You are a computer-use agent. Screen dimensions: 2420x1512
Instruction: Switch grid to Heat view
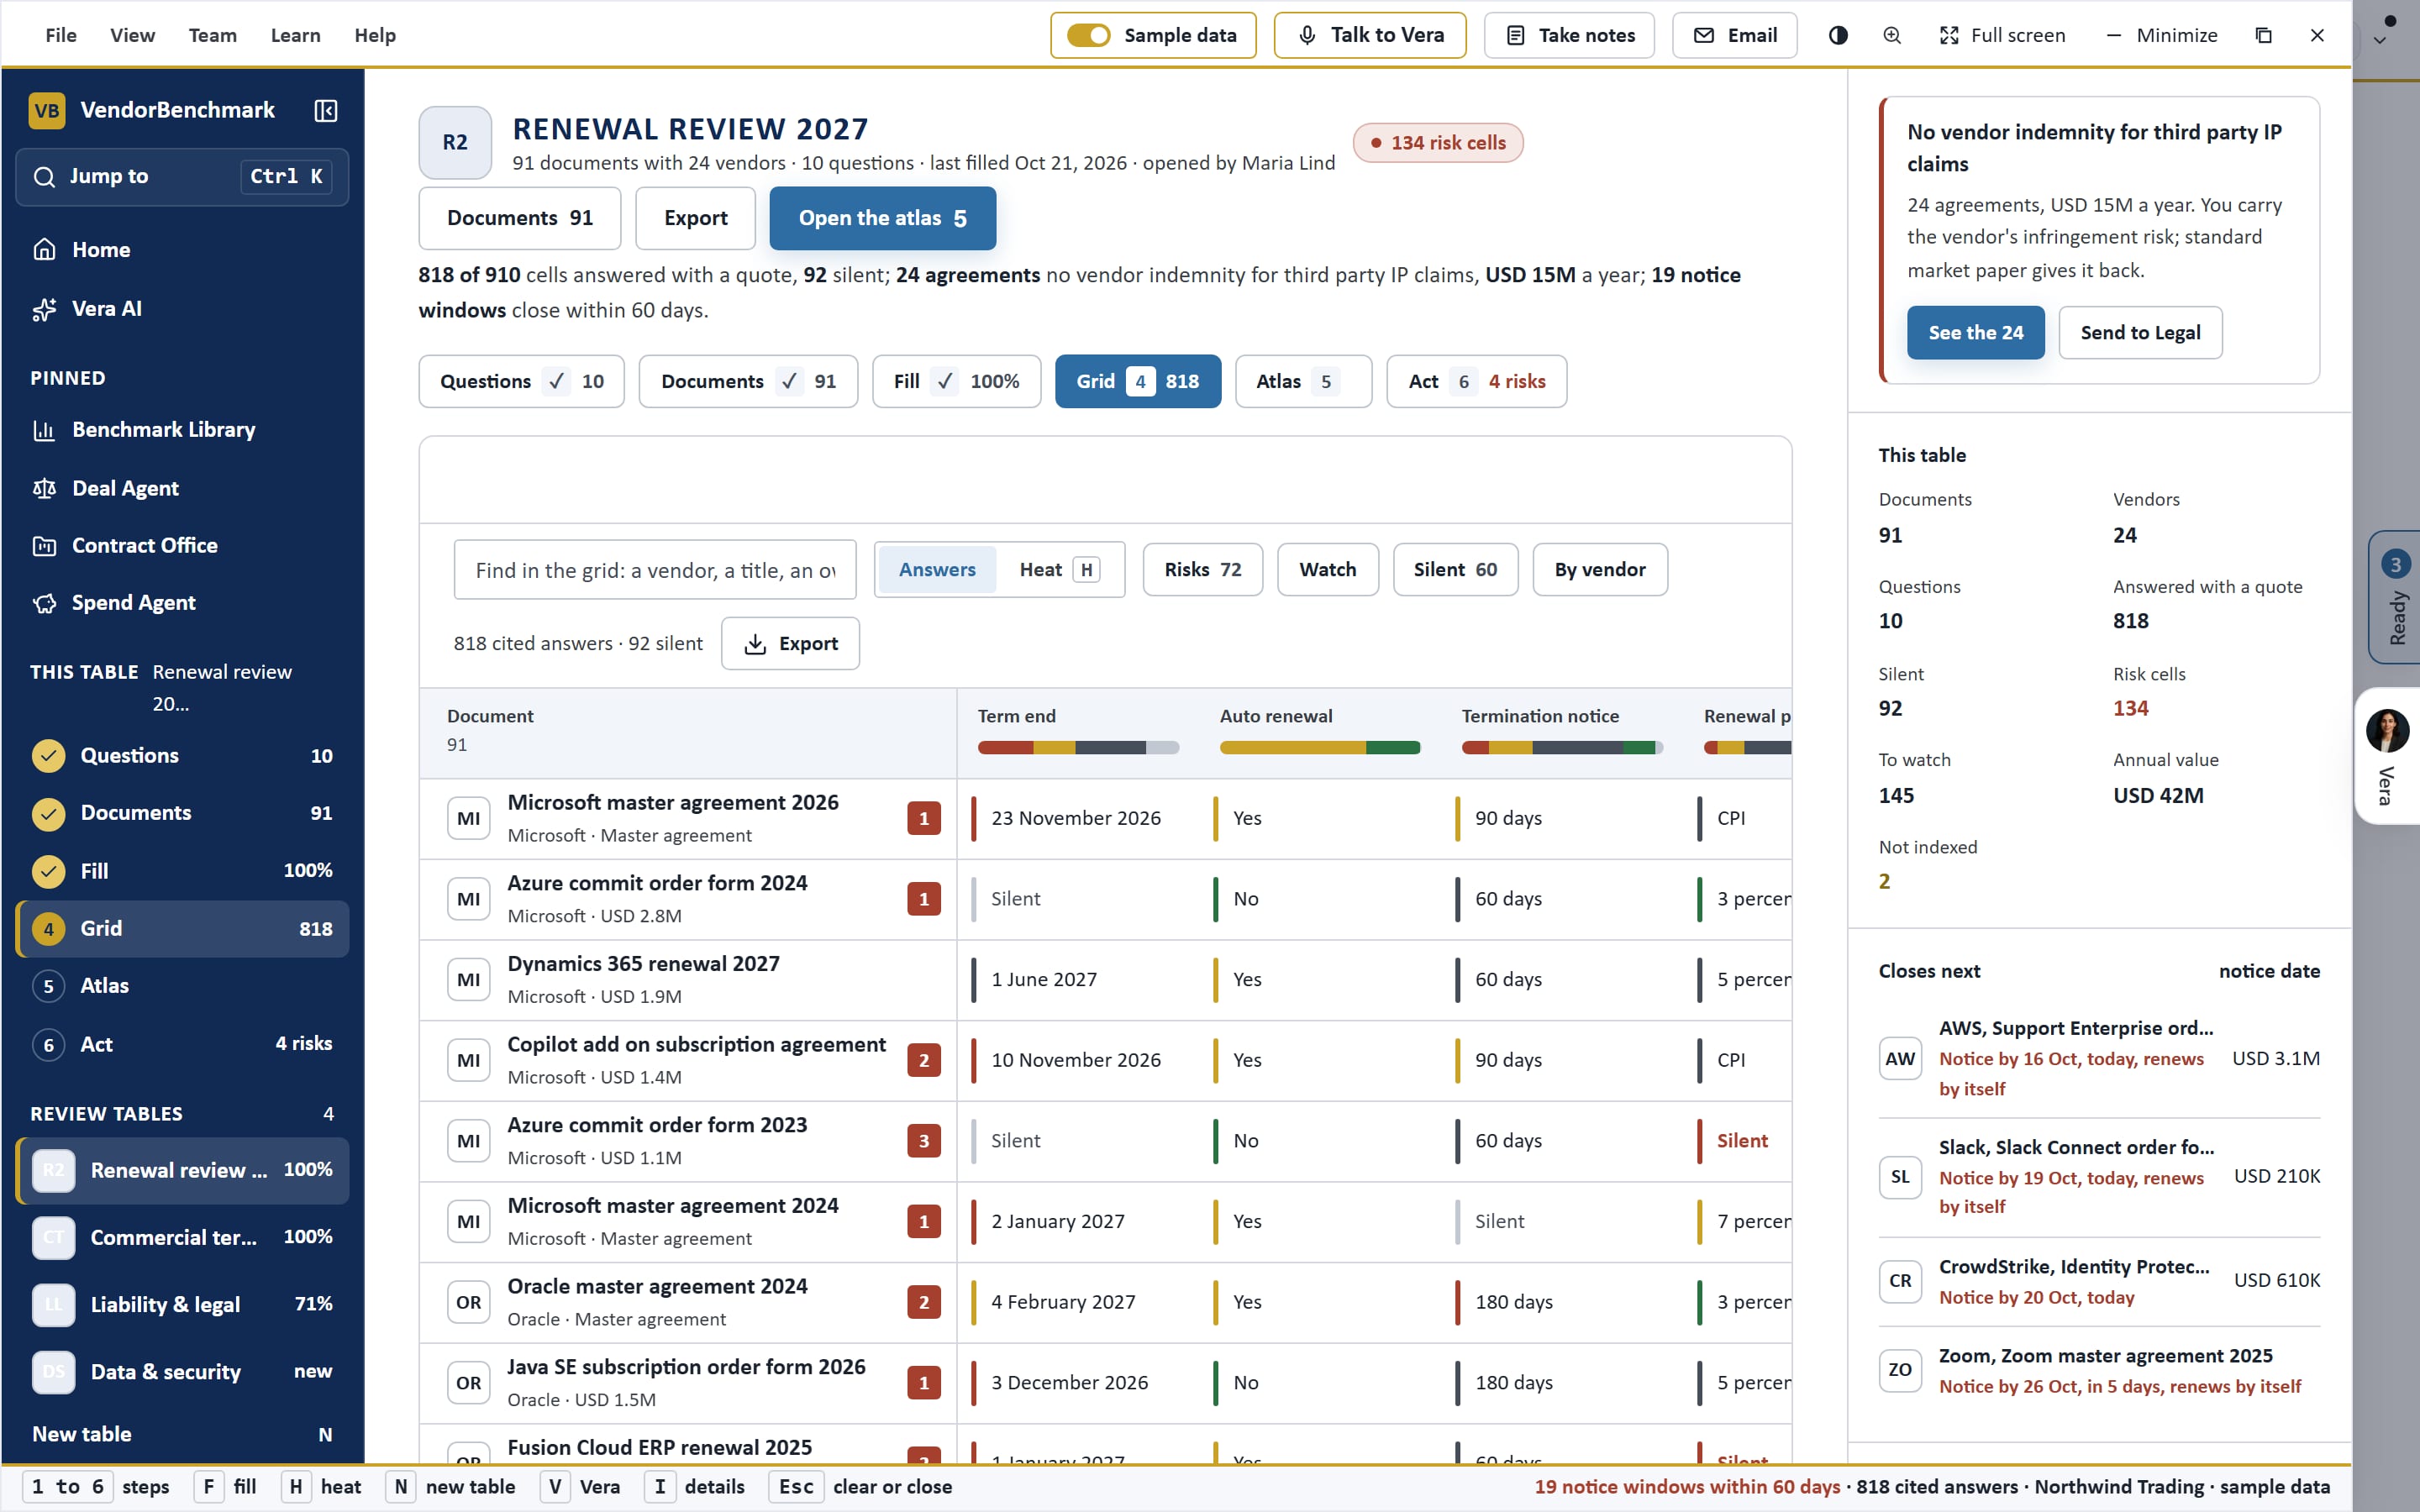pyautogui.click(x=1059, y=570)
